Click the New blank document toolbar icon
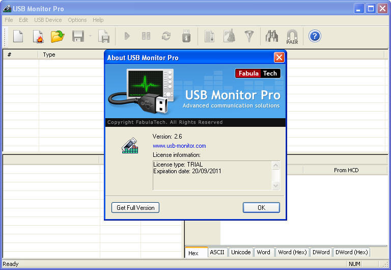391x270 pixels. point(18,37)
